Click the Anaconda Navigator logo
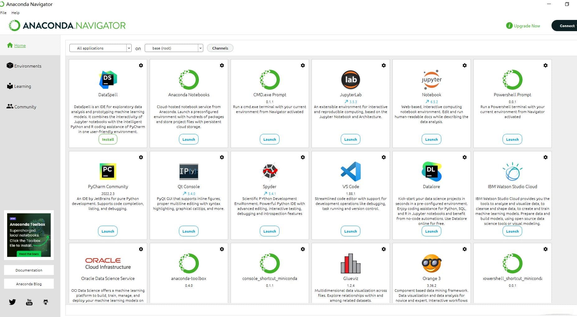This screenshot has width=577, height=317. point(67,26)
